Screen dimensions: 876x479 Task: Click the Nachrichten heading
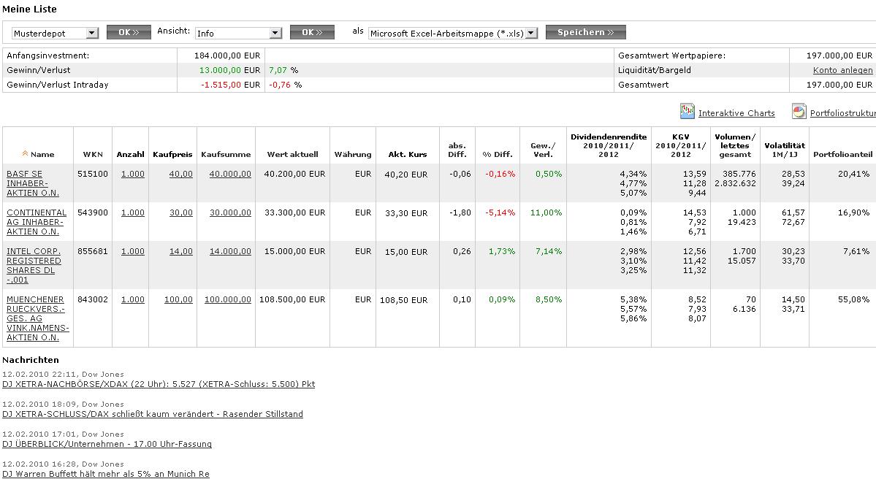30,360
